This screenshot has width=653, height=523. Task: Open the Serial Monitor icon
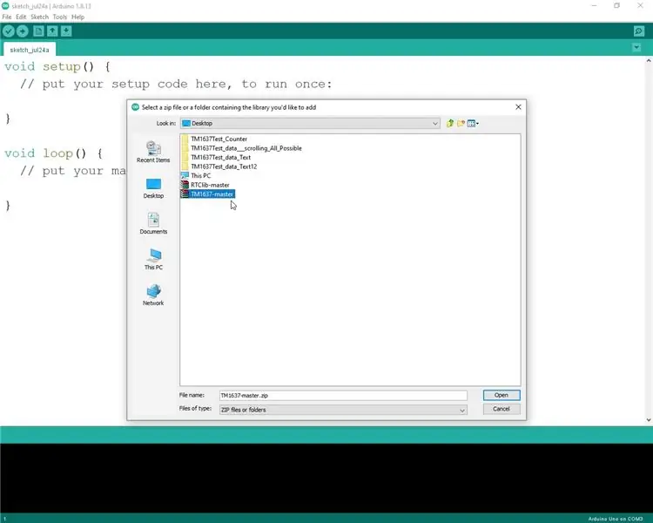point(638,31)
